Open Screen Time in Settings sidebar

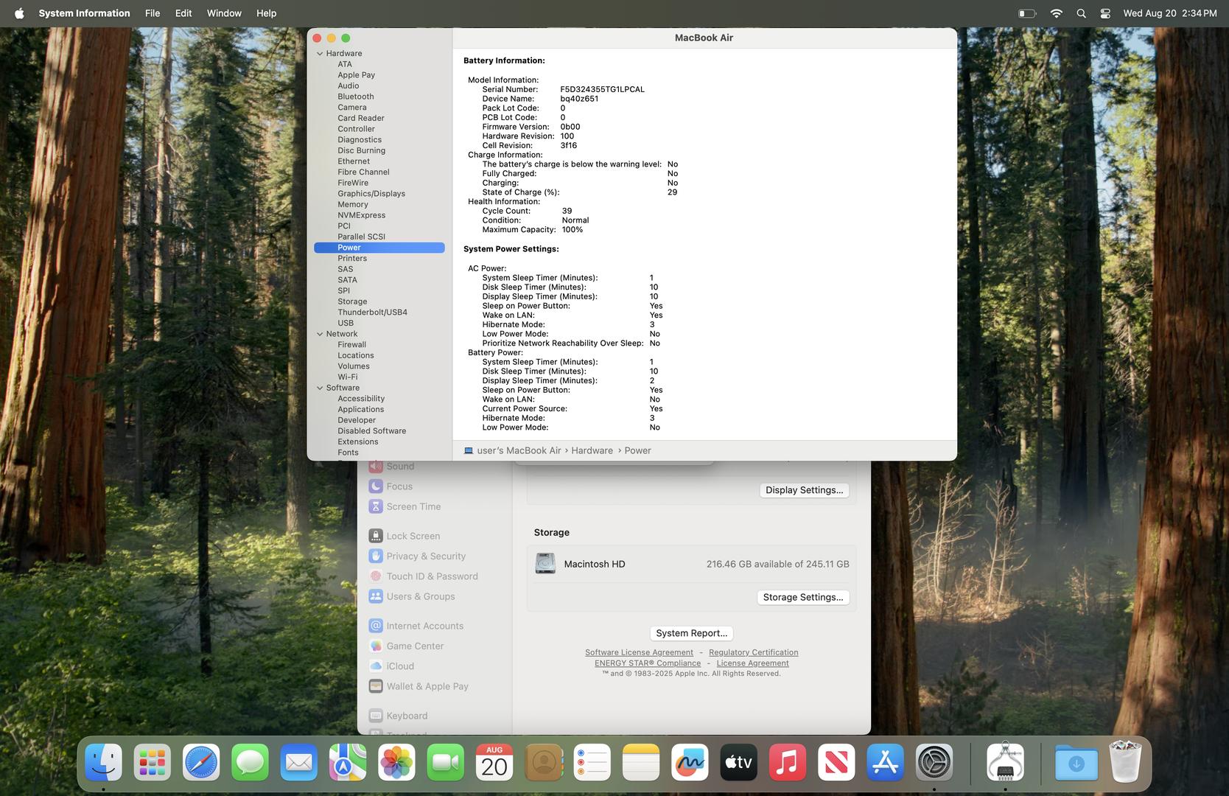(405, 506)
